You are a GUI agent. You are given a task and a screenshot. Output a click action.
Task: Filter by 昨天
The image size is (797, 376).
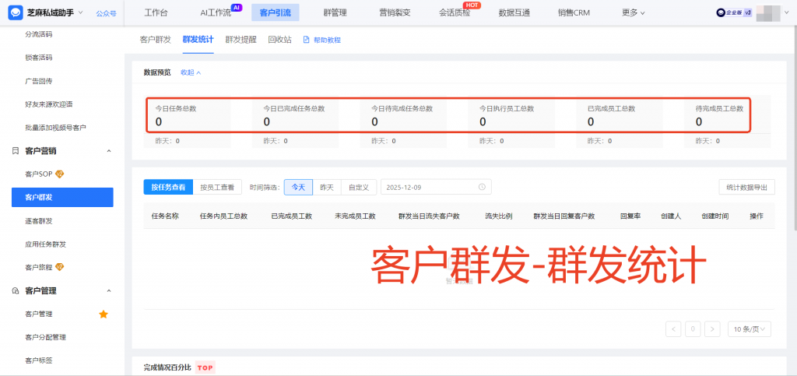pos(326,187)
